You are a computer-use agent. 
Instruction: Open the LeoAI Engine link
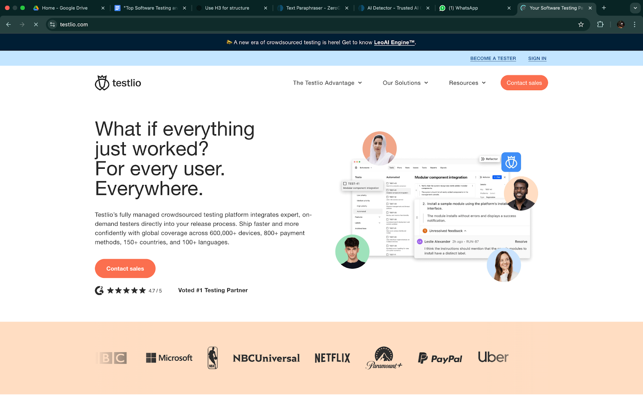tap(394, 43)
